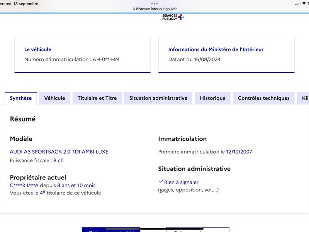Tap the date mercredi 18 septembre in status bar

[19, 3]
